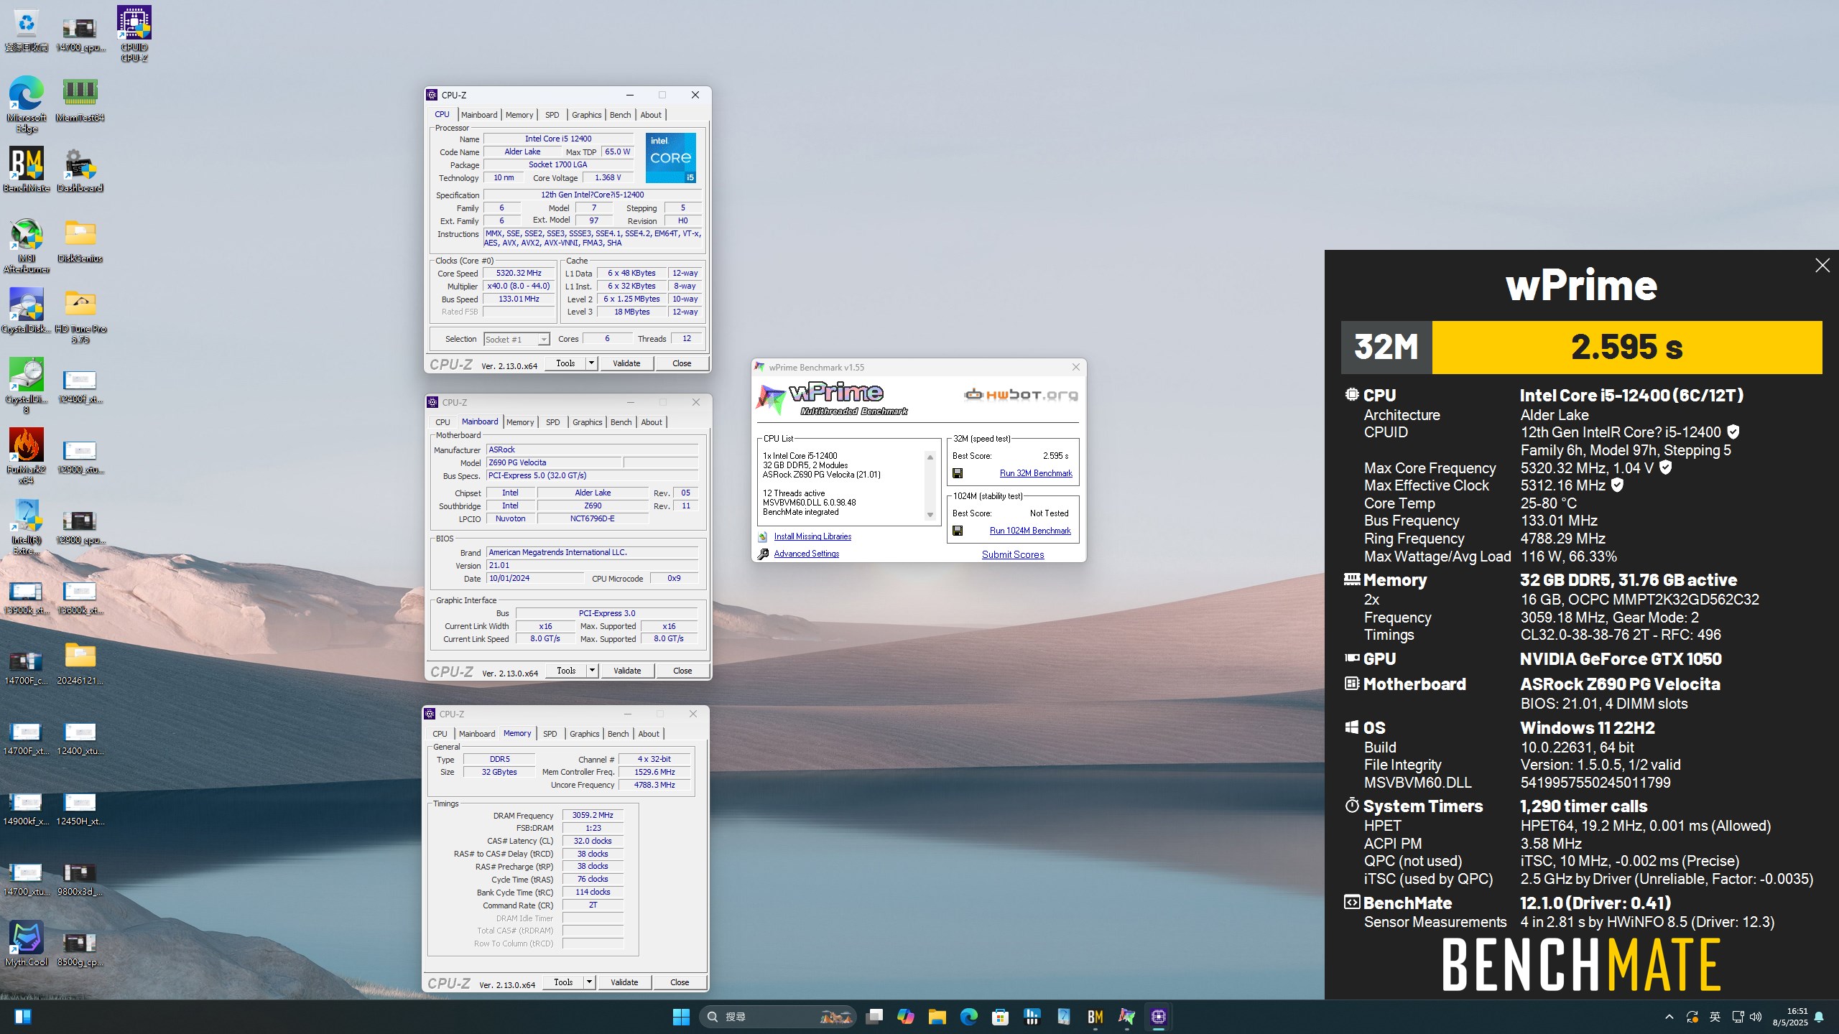Open the Myth.Cool desktop shortcut
This screenshot has height=1034, width=1839.
click(x=27, y=944)
